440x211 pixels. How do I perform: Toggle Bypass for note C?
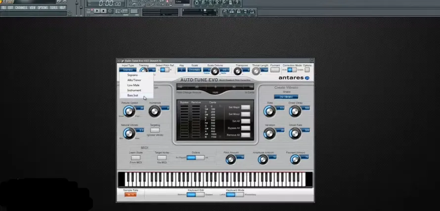[x=184, y=106]
